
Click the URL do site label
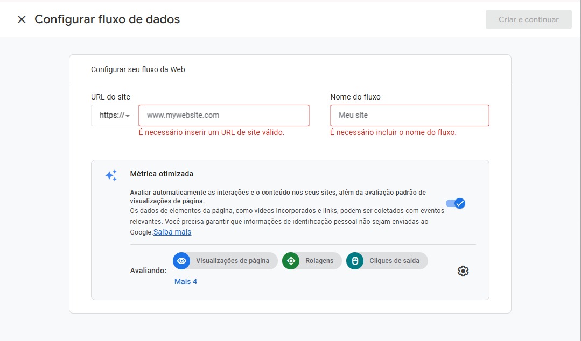110,97
